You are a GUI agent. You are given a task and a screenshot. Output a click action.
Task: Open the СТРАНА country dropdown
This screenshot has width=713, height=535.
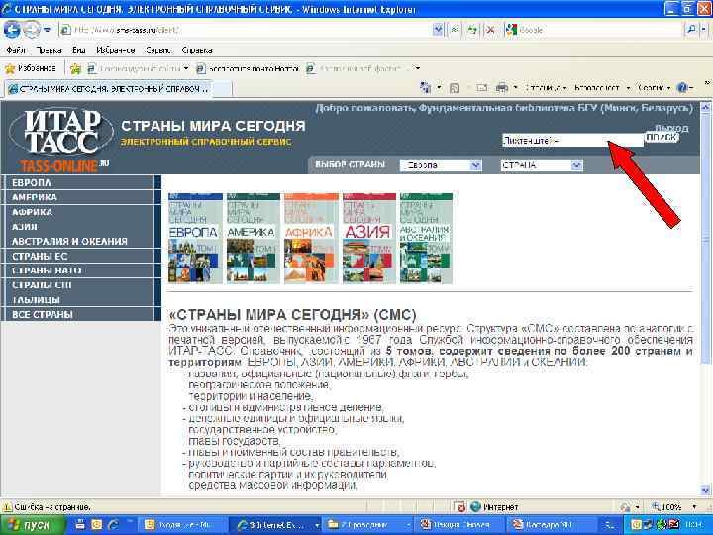click(x=541, y=165)
